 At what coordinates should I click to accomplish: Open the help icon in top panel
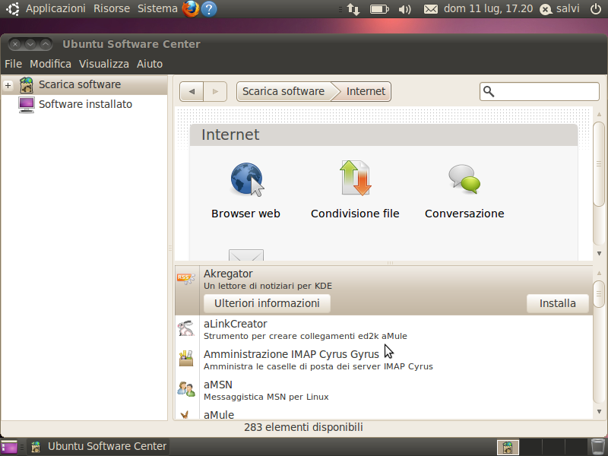pos(209,9)
